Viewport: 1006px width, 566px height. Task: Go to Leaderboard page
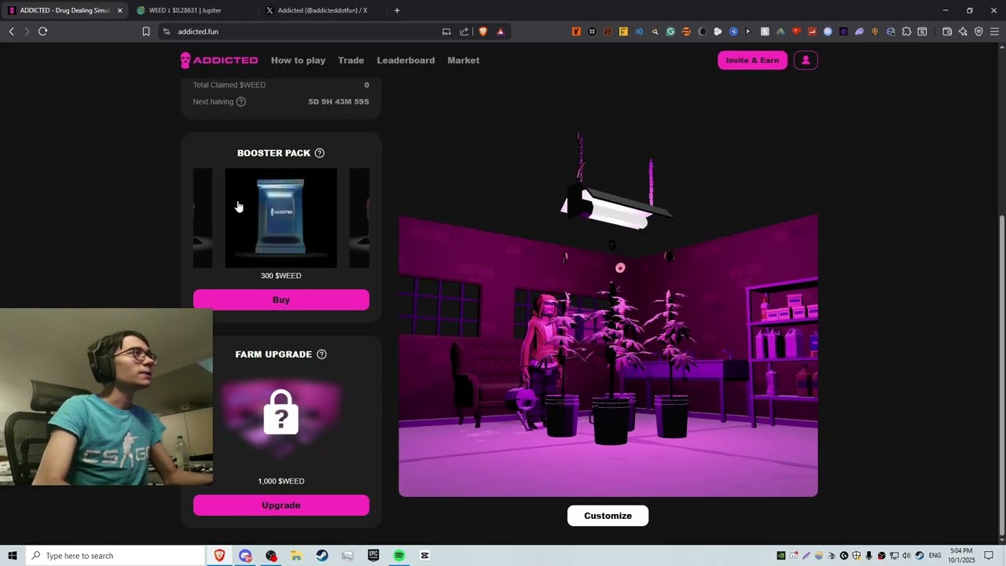point(406,61)
